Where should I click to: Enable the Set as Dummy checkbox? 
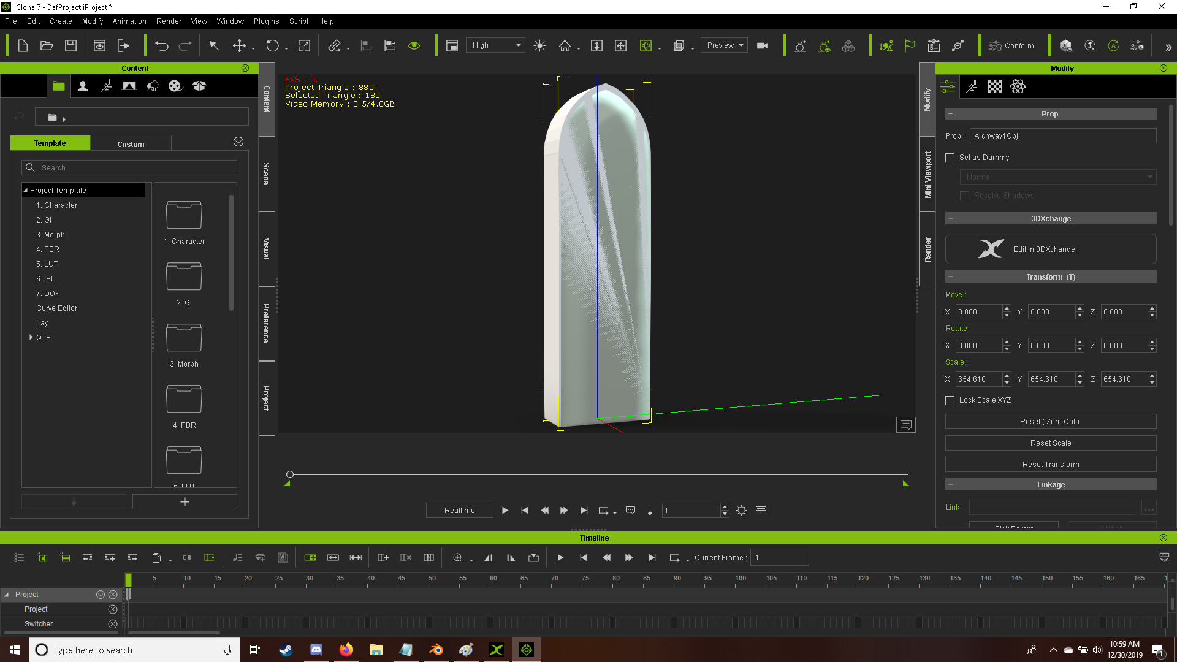point(950,158)
